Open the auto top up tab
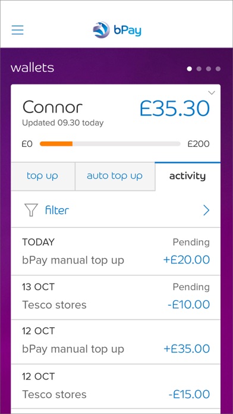Screen dimensions: 233x414 click(115, 176)
